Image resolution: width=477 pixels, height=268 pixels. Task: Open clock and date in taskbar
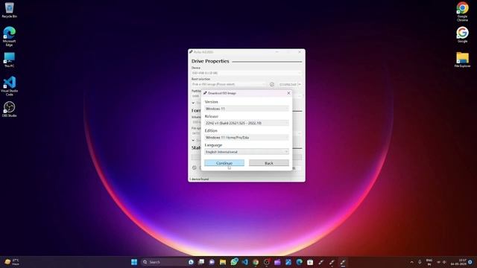[459, 262]
